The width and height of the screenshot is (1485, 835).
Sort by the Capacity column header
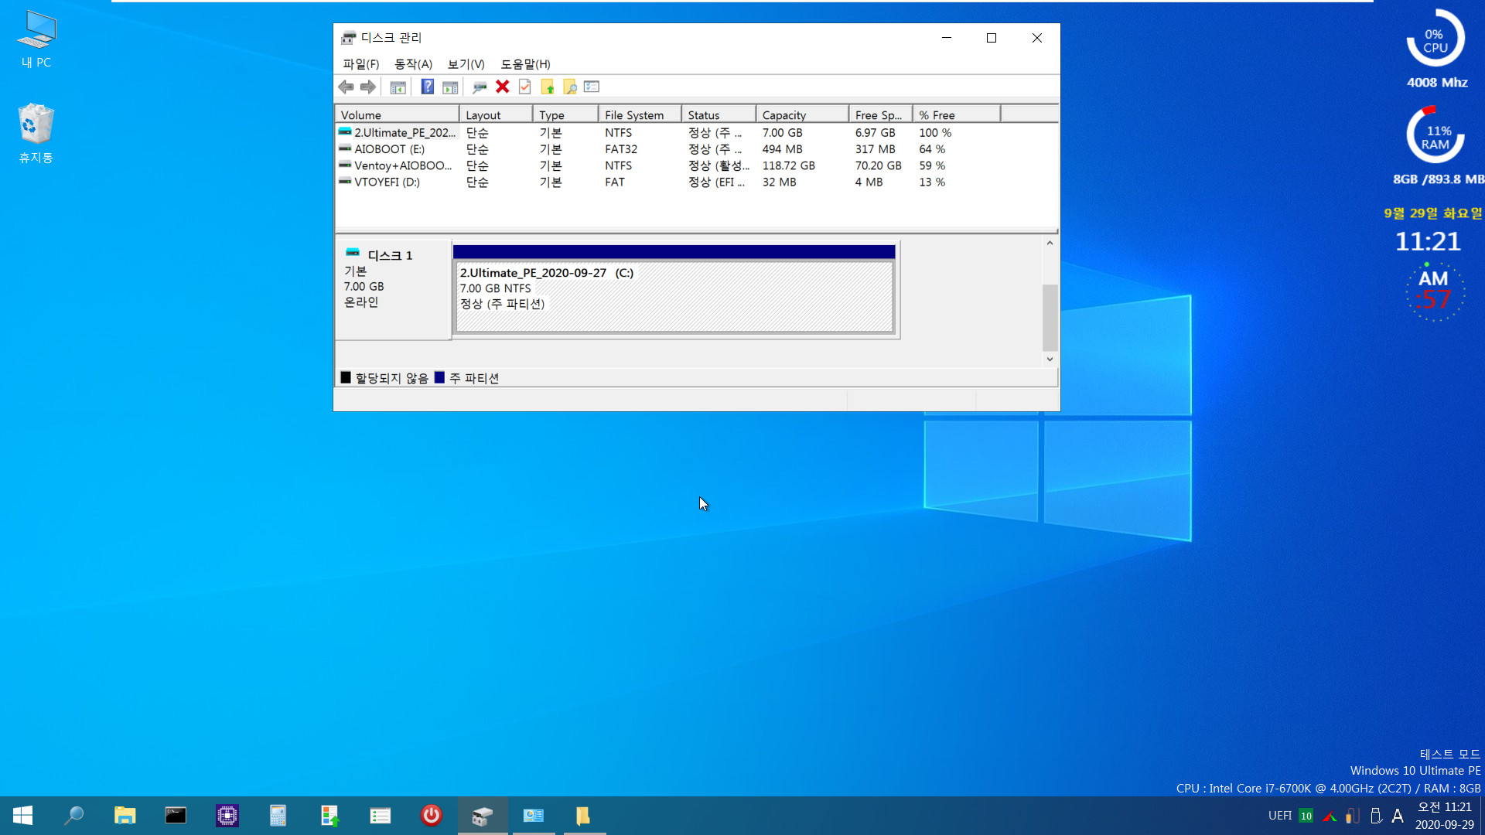tap(802, 114)
